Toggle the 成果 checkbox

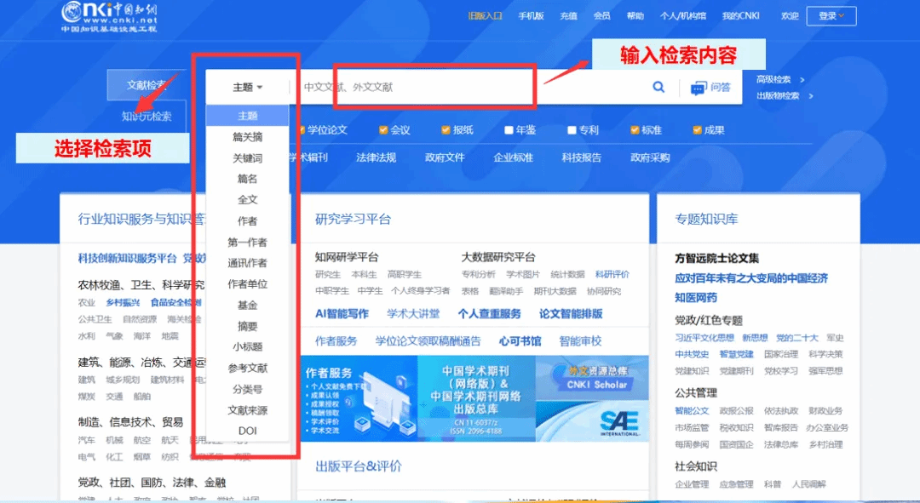(697, 130)
